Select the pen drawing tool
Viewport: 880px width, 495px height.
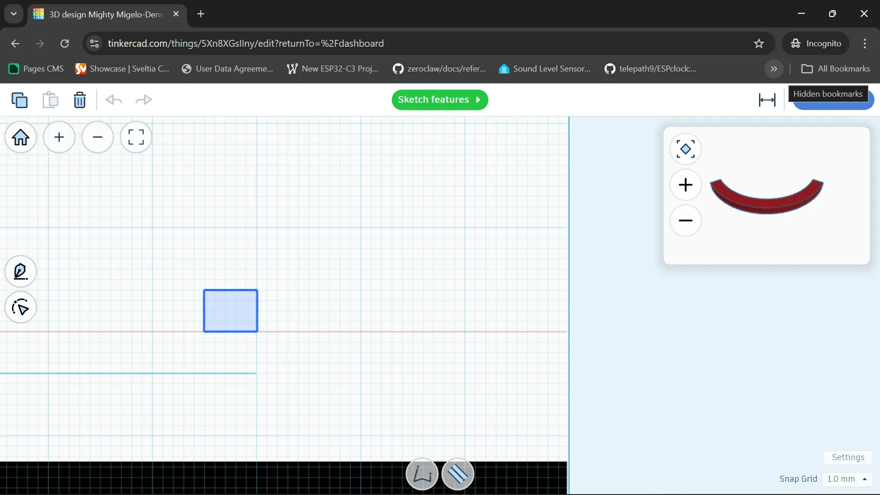(x=21, y=271)
